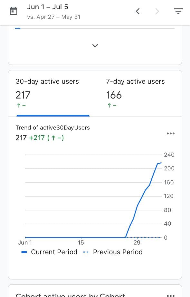Open overflow menu on the trend chart
The image size is (190, 297).
click(x=170, y=133)
